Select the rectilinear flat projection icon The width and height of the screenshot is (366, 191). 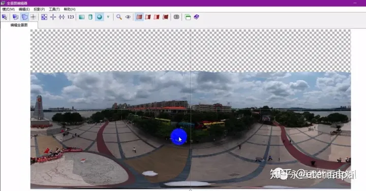[x=82, y=17]
